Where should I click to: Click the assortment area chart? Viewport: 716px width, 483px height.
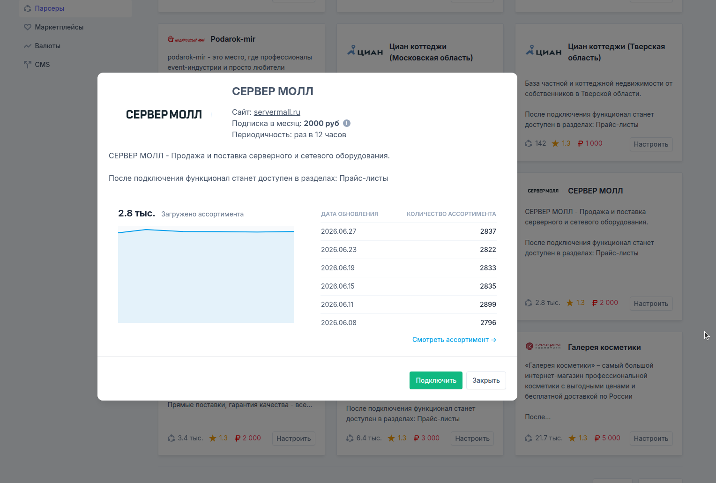coord(206,275)
